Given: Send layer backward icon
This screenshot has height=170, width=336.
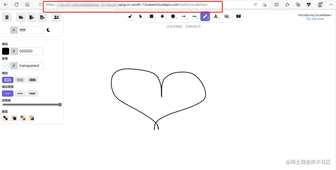Looking at the screenshot, I should 14,118.
